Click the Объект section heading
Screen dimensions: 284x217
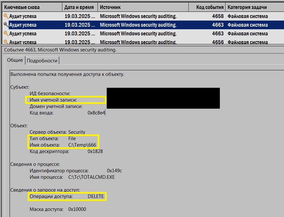coord(19,126)
